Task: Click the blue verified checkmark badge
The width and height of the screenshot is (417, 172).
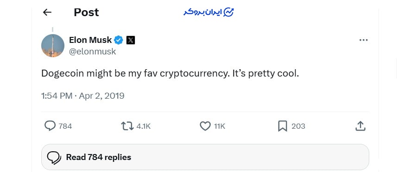Action: [119, 40]
